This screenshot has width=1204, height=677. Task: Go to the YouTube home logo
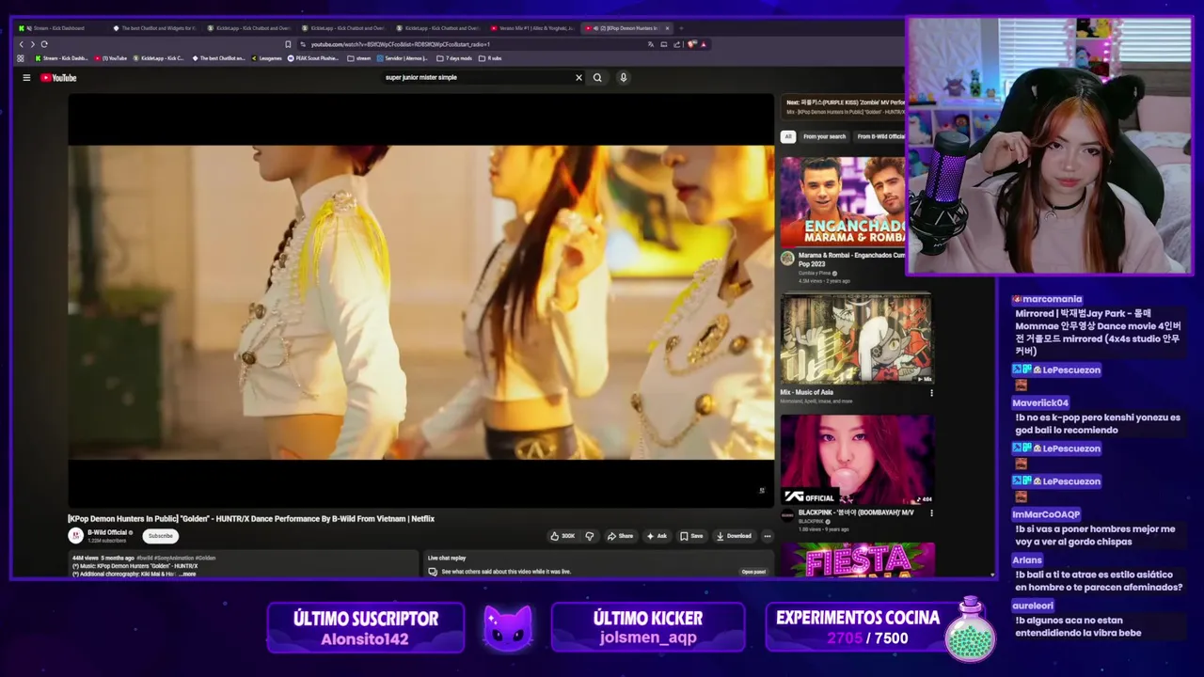[58, 78]
